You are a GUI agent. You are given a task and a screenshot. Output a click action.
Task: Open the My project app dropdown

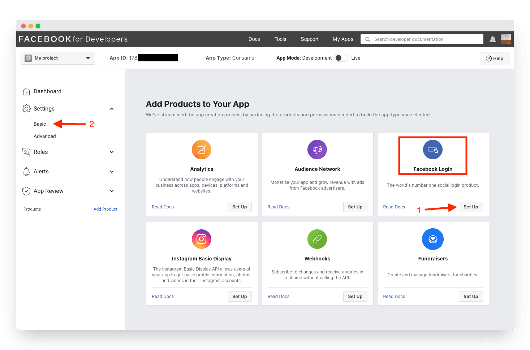(x=58, y=58)
